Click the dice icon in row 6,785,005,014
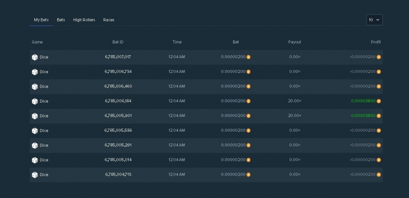 tap(35, 160)
